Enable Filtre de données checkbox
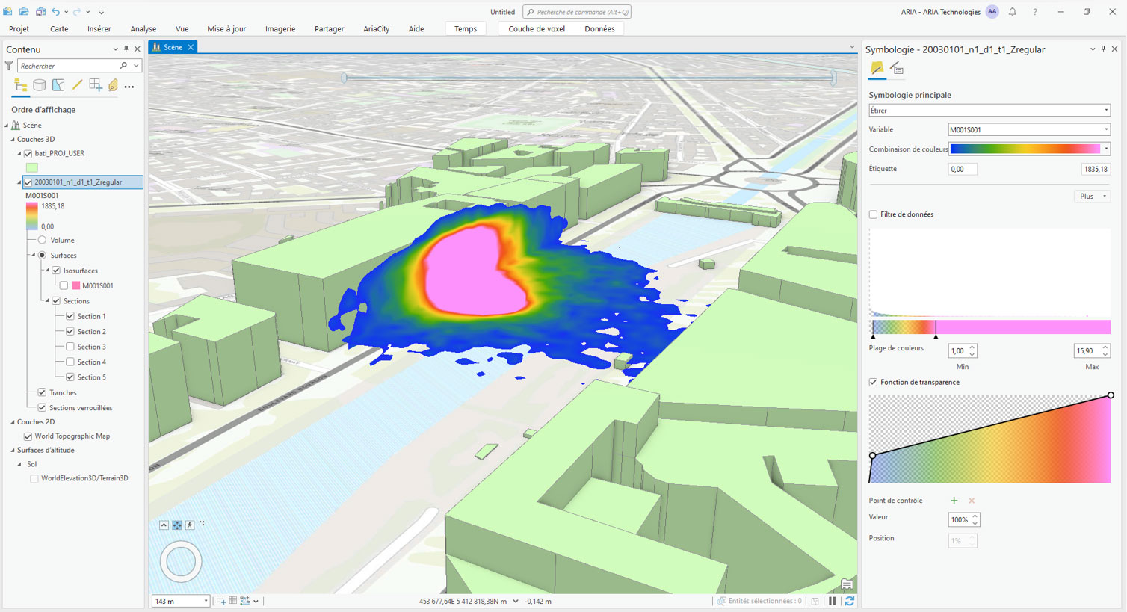1127x612 pixels. (873, 214)
